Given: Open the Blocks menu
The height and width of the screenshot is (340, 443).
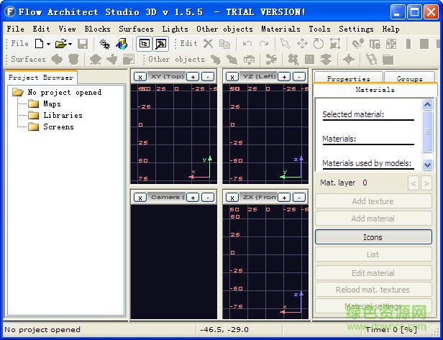Looking at the screenshot, I should point(97,29).
